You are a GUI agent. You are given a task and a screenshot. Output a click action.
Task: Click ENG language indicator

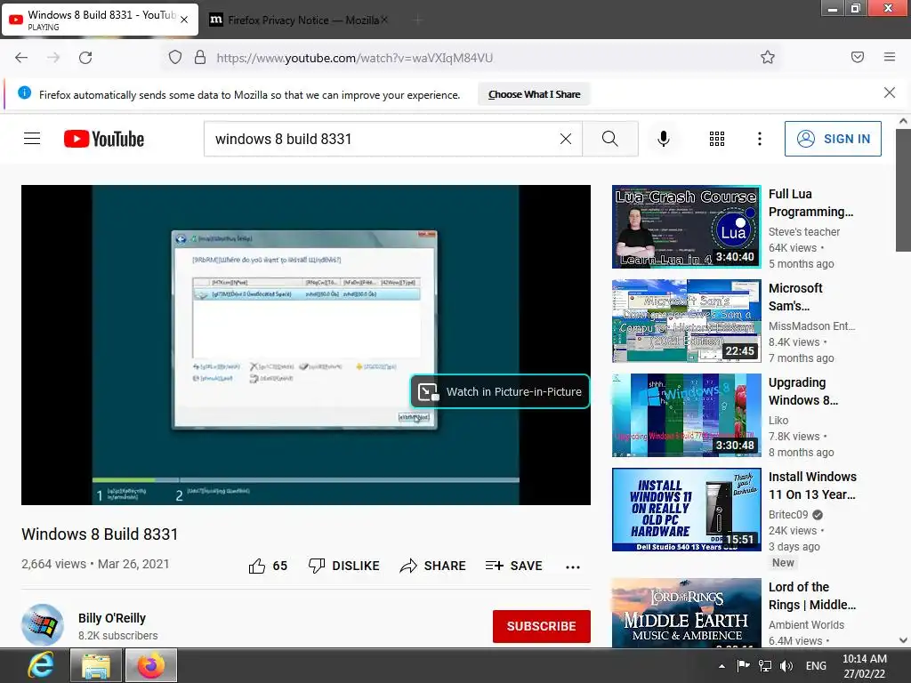click(x=816, y=665)
